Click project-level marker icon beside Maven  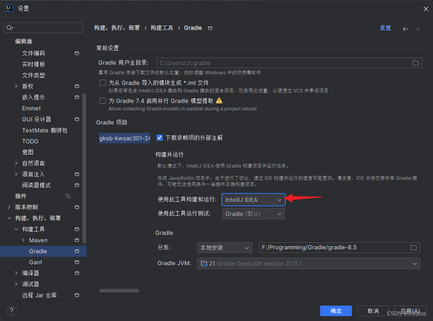[77, 240]
